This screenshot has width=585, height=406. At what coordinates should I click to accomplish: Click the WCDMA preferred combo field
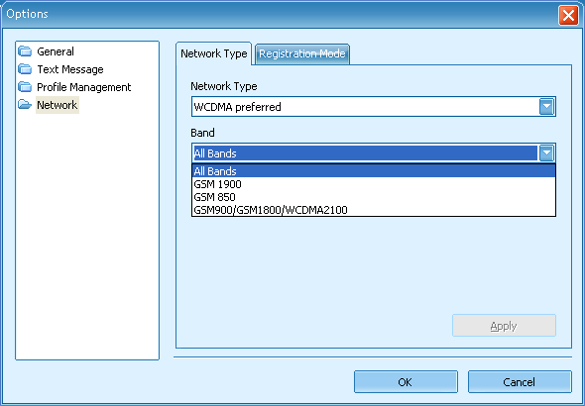(x=374, y=107)
